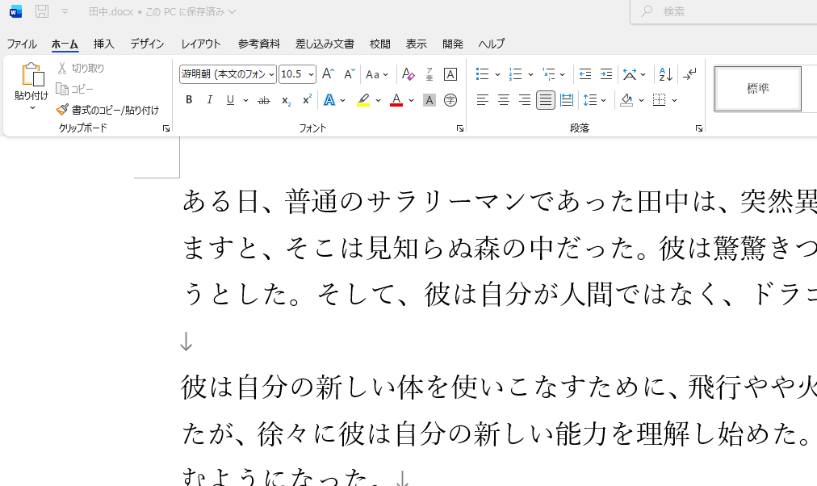Expand the 貼り付け options arrow
The height and width of the screenshot is (486, 817).
(x=31, y=108)
